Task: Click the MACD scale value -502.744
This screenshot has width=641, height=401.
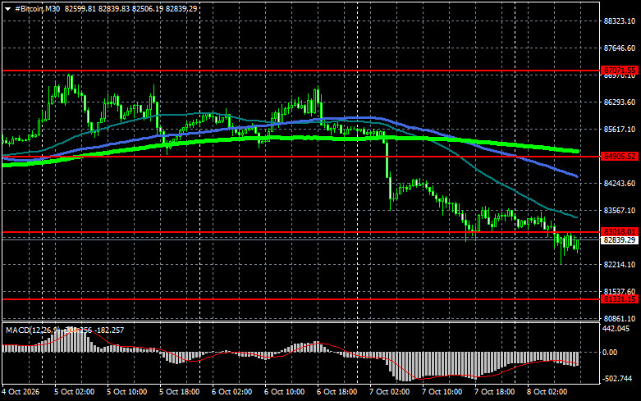Action: point(617,379)
